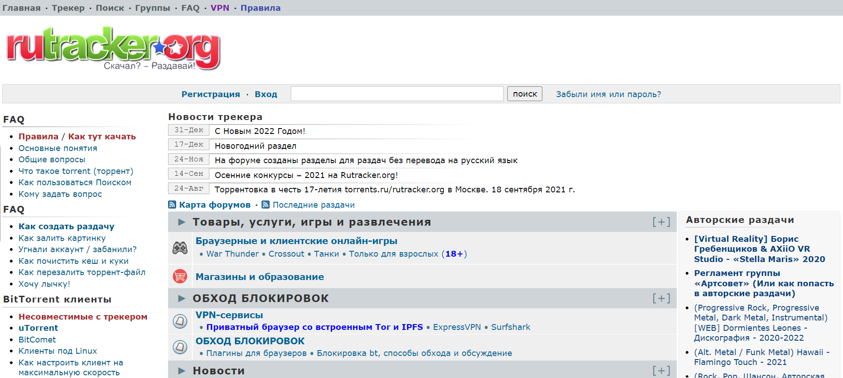
Task: Open the Карта форумов link
Action: [215, 205]
